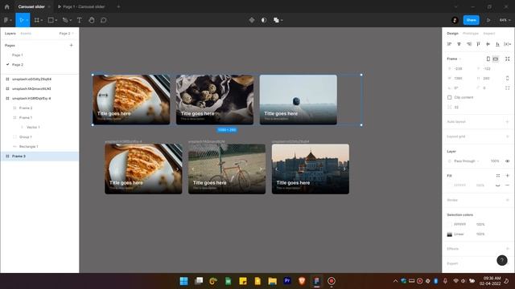Click Resize to fit icon
This screenshot has height=289, width=515.
508,59
